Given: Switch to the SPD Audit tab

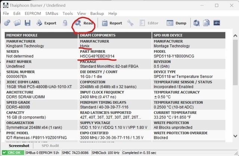Looking at the screenshot, I should pyautogui.click(x=50, y=146).
